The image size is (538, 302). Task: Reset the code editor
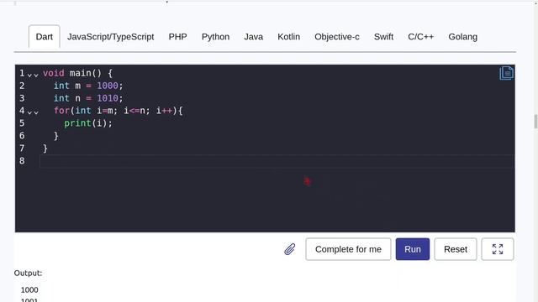coord(456,249)
